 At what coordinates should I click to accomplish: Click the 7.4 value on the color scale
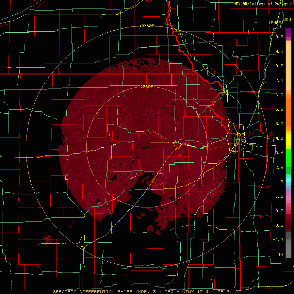[x=279, y=80]
